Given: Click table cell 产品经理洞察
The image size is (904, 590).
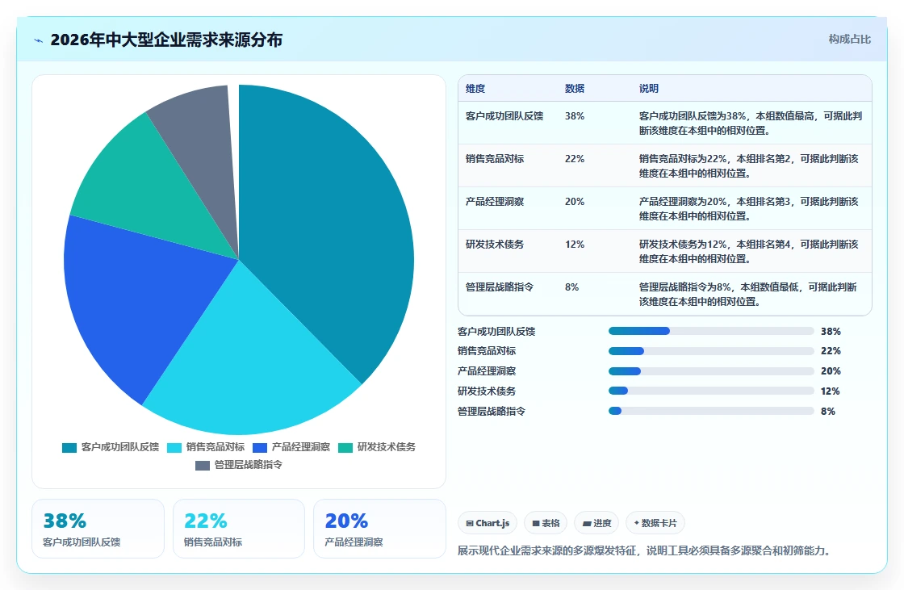Looking at the screenshot, I should 495,201.
